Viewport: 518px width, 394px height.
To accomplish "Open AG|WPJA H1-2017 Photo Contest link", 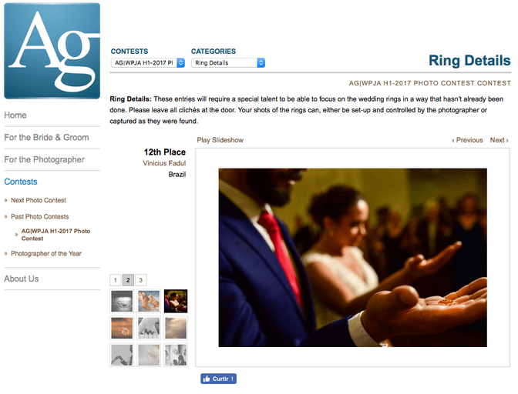I will pos(55,235).
